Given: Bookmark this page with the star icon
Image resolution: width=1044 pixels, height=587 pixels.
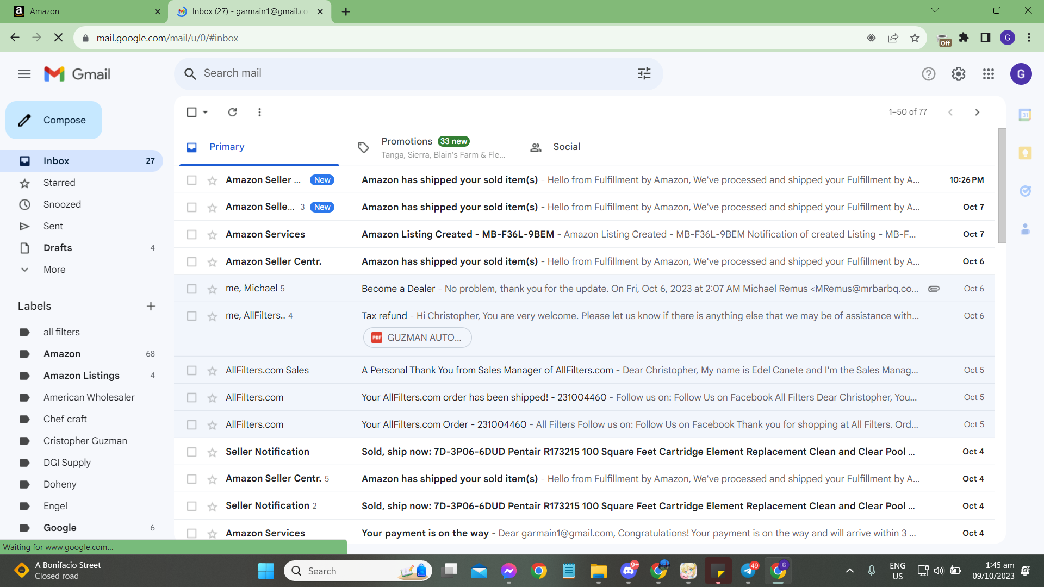Looking at the screenshot, I should coord(915,38).
